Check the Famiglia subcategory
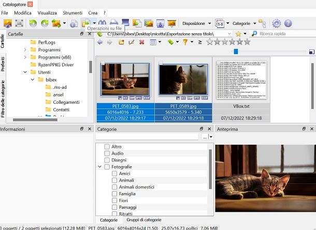This screenshot has width=316, height=230. pos(114,194)
